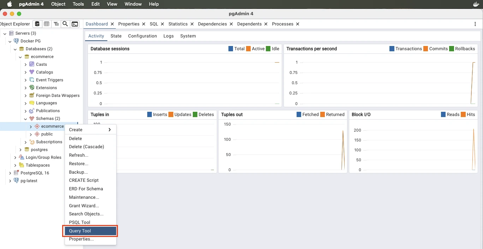Open the Create submenu in context menu
483x249 pixels.
point(90,130)
